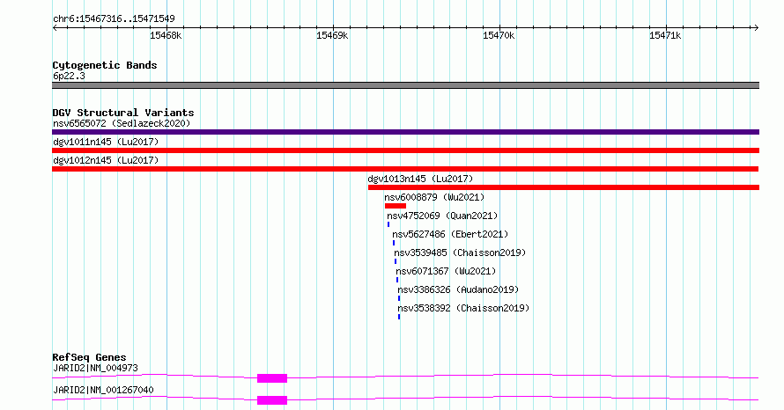Open nsv4752069 (Quan2021) variant label
This screenshot has height=410, width=784.
point(442,216)
